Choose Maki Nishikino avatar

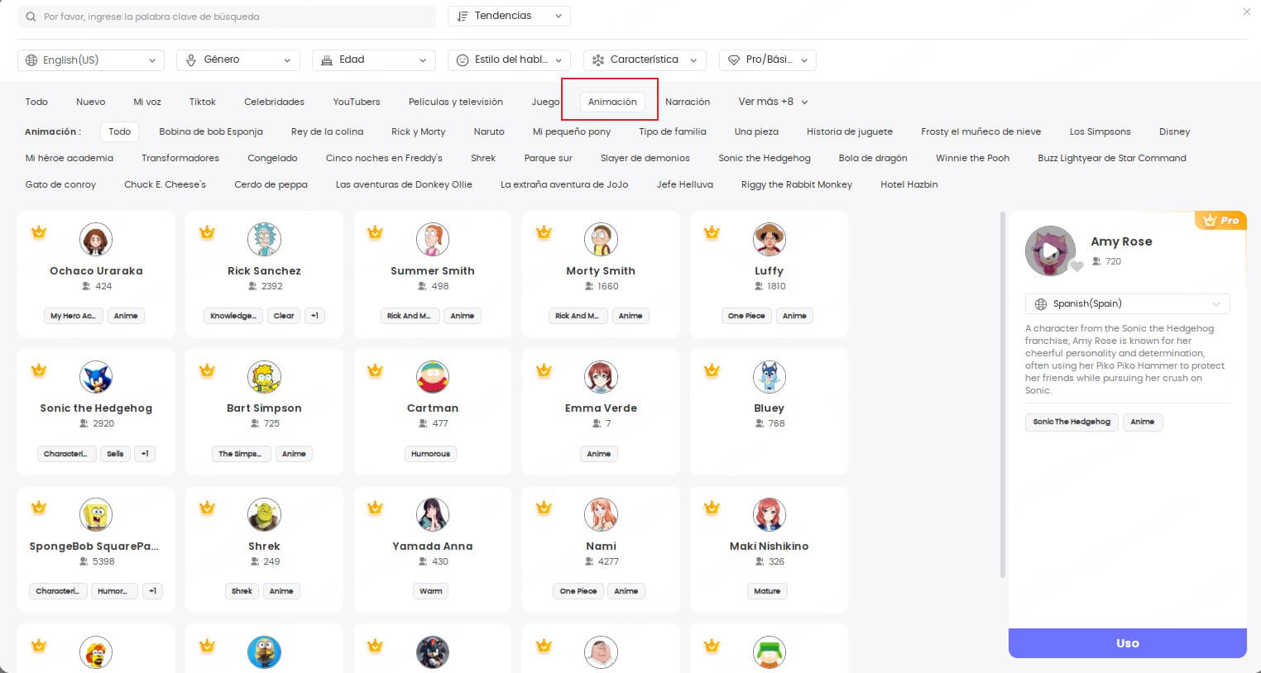[769, 515]
